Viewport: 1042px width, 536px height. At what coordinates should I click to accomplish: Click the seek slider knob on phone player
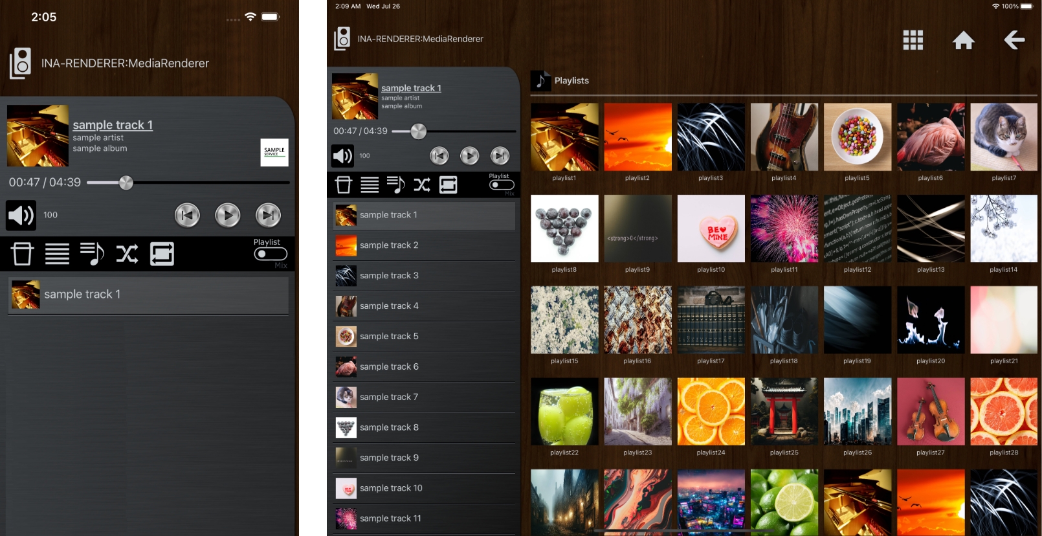[126, 183]
